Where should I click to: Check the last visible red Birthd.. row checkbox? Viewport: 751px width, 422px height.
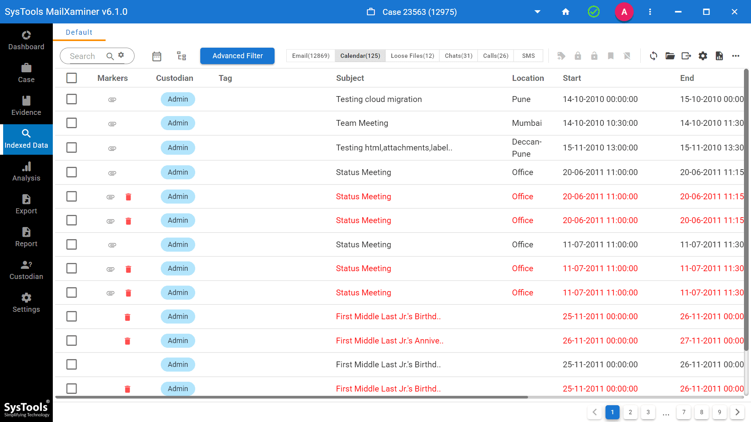(72, 388)
